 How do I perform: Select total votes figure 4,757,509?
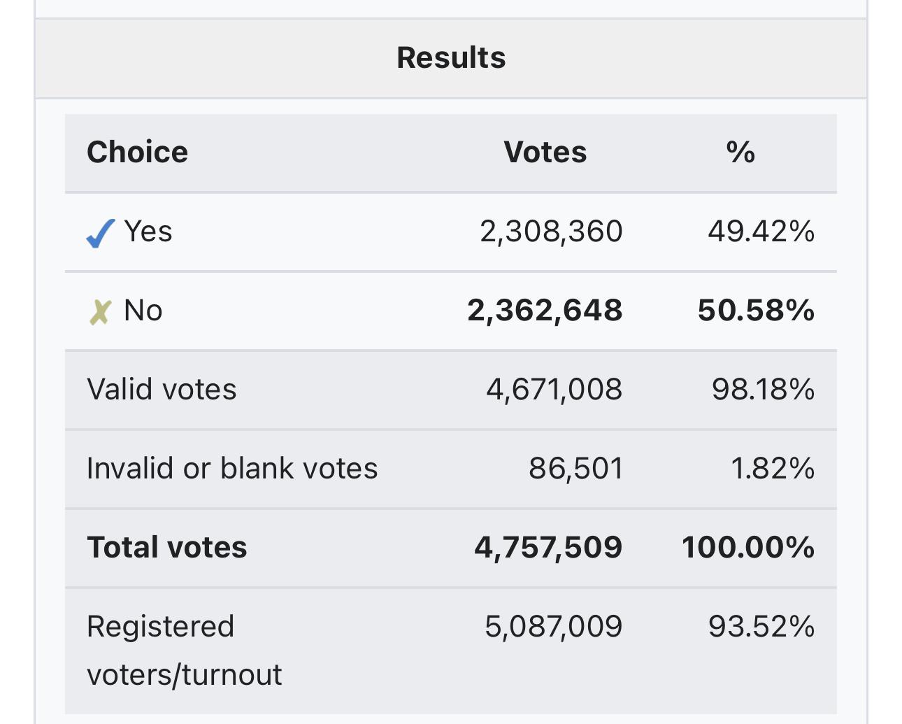tap(548, 548)
